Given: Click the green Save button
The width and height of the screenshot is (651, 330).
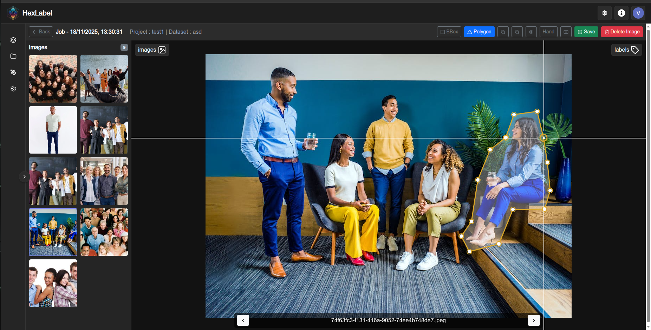Looking at the screenshot, I should point(586,32).
